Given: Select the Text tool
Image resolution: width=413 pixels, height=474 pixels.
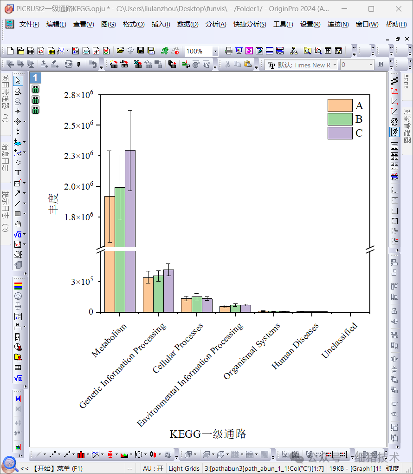Looking at the screenshot, I should (x=18, y=172).
